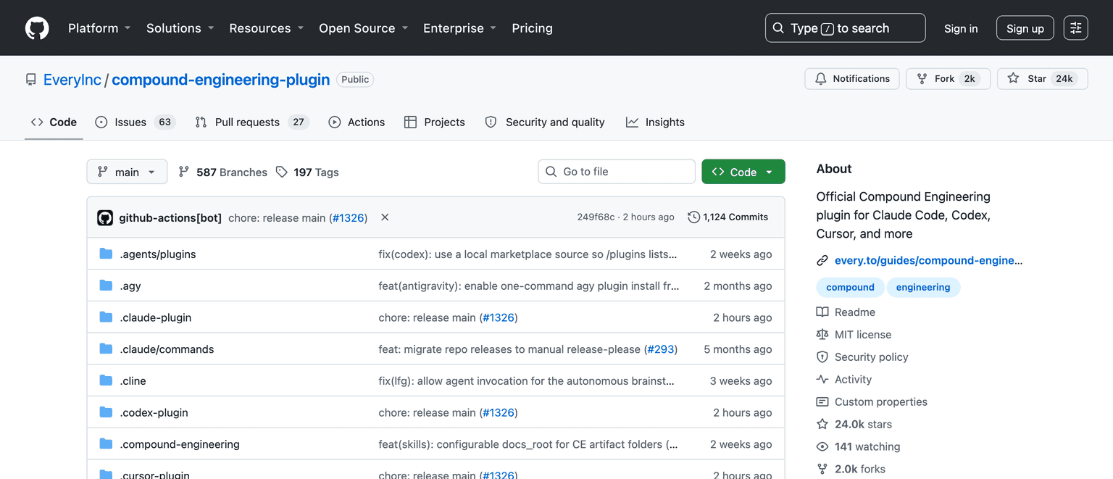Open the MIT license link
The image size is (1113, 479).
[x=854, y=335]
